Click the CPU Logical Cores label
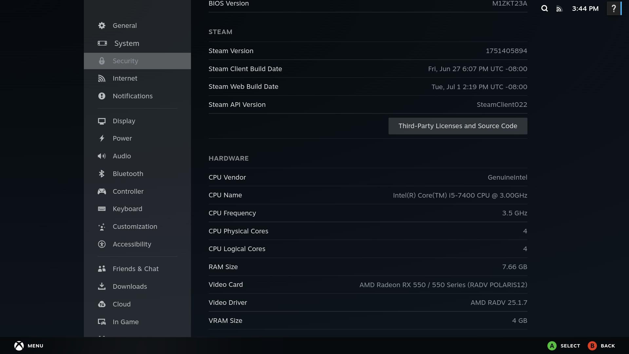Image resolution: width=629 pixels, height=354 pixels. pos(237,249)
